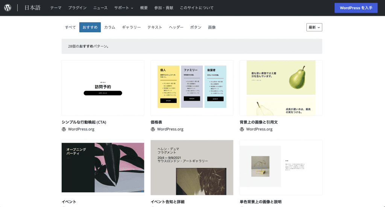
Task: Open the テーマ menu item
Action: pyautogui.click(x=56, y=8)
